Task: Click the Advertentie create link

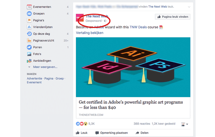Action: point(35,78)
